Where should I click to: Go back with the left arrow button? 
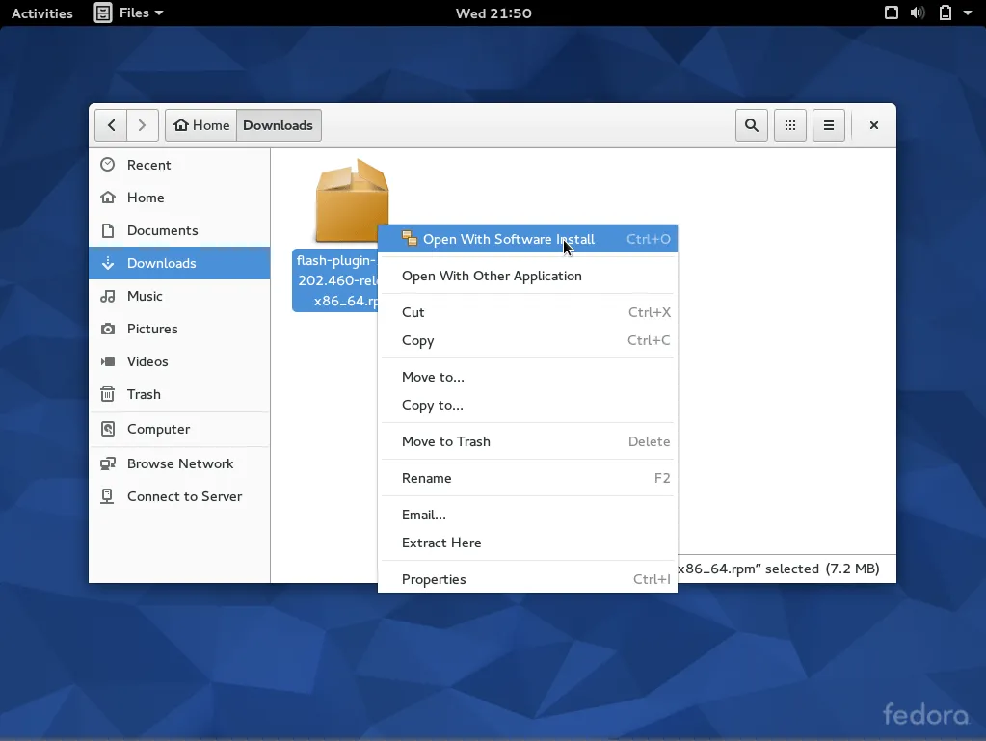click(x=111, y=125)
